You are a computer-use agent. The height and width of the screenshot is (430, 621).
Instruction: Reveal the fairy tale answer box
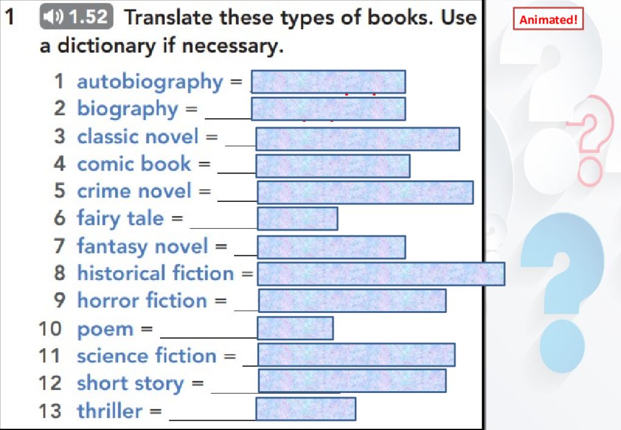297,218
